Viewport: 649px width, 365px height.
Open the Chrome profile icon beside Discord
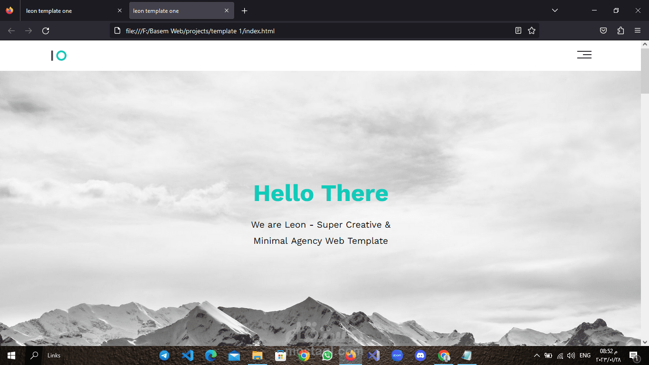pyautogui.click(x=444, y=355)
